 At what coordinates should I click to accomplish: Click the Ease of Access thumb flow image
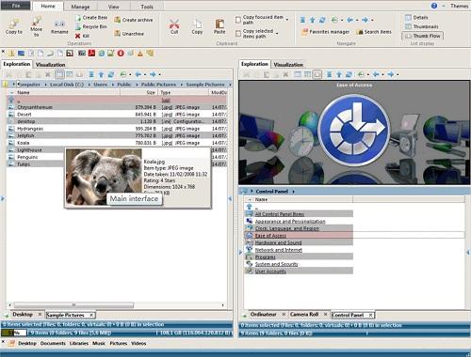click(354, 131)
